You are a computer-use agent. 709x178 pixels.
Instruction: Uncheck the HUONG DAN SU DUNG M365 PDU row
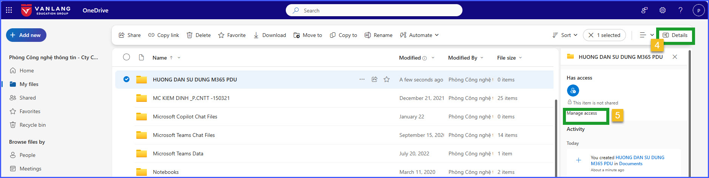[126, 79]
